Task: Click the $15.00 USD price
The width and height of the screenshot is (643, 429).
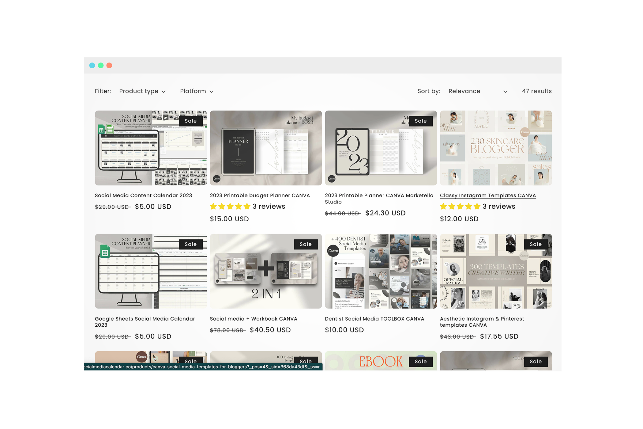Action: tap(229, 219)
